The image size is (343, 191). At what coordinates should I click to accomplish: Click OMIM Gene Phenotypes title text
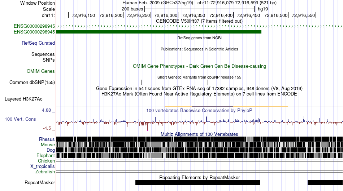[199, 66]
